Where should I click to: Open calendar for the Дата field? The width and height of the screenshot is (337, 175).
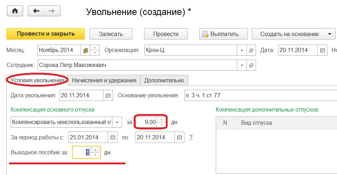tap(322, 51)
